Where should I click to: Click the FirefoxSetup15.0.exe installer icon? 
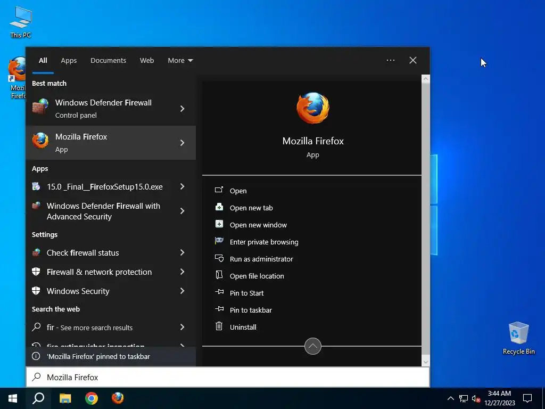point(36,186)
